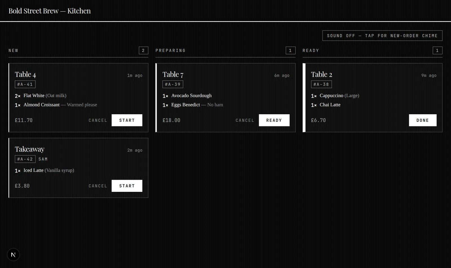
Task: Click the 2m ago timestamp
Action: coord(135,150)
